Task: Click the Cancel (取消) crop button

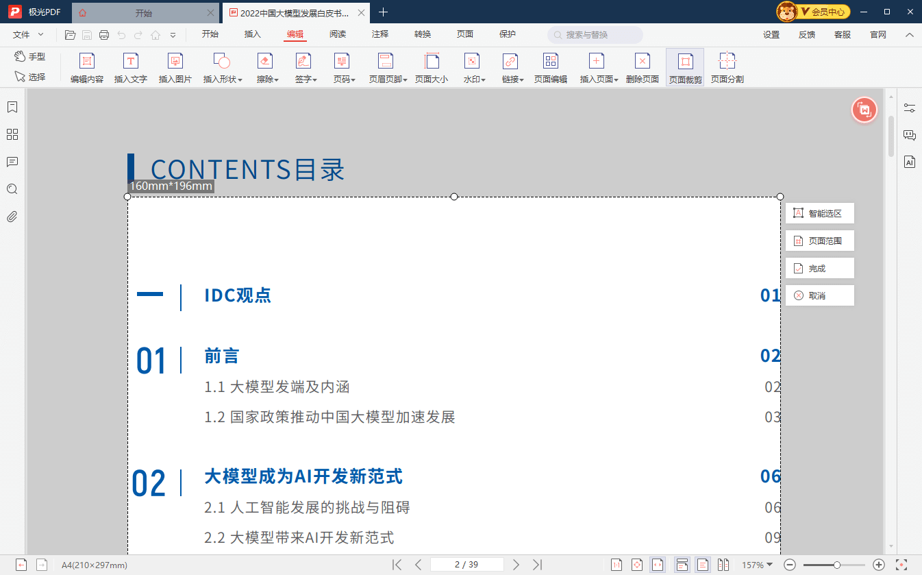Action: pyautogui.click(x=820, y=295)
